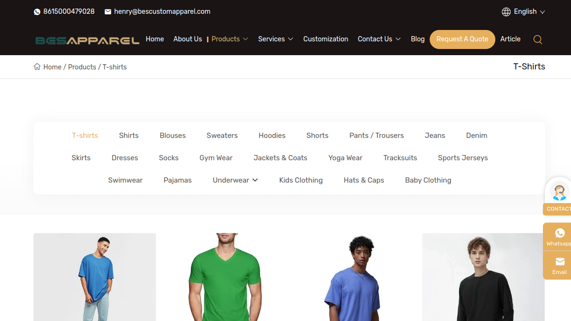Viewport: 571px width, 321px height.
Task: Click the floating Email button
Action: coord(559,265)
